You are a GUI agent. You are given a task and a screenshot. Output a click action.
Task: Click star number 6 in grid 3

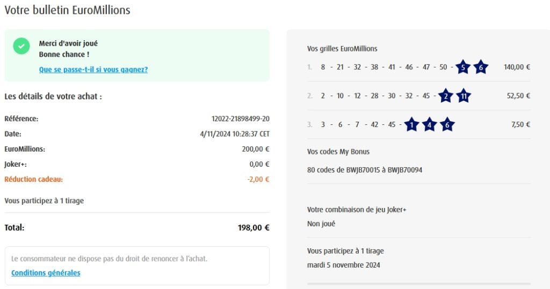tap(447, 125)
